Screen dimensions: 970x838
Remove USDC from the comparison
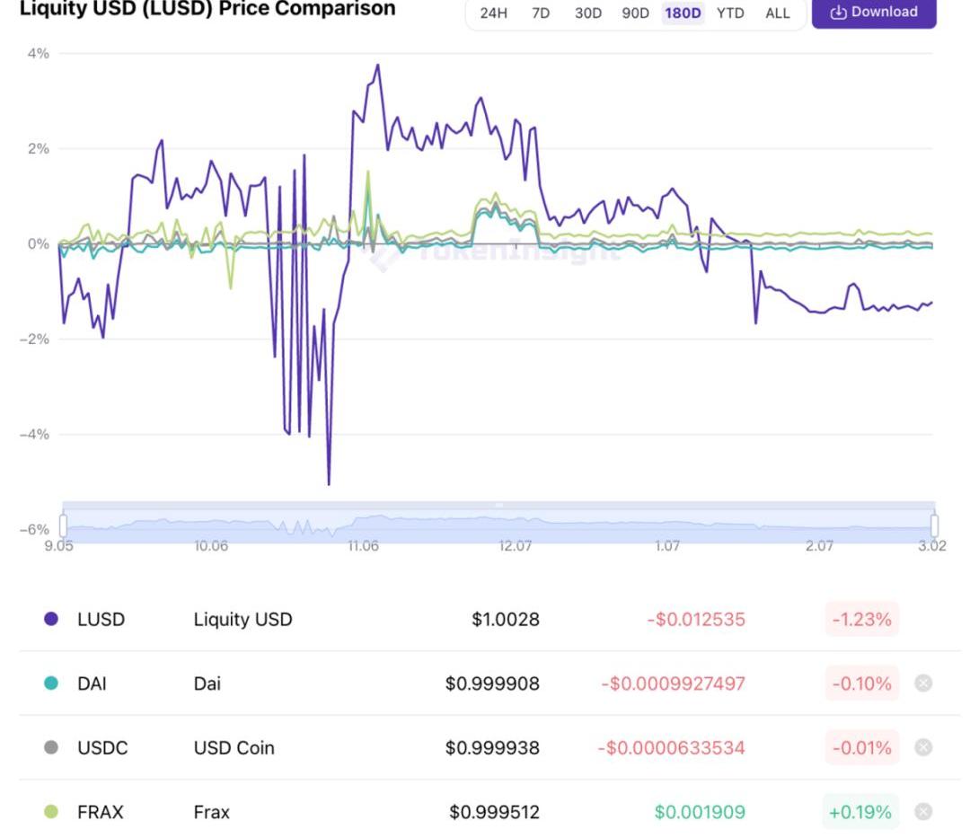coord(923,747)
